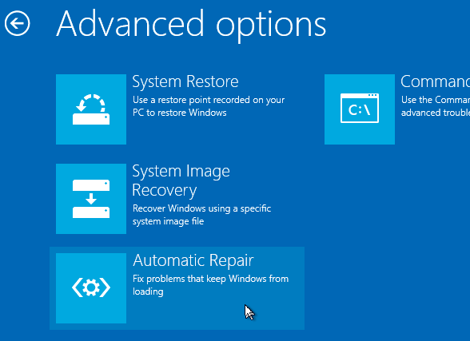Open Command Prompt via its title text

[x=435, y=81]
